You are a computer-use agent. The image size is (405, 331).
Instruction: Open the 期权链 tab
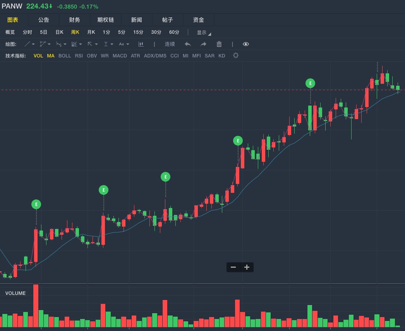[x=106, y=20]
